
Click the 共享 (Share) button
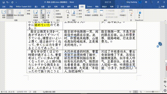click(x=162, y=7)
